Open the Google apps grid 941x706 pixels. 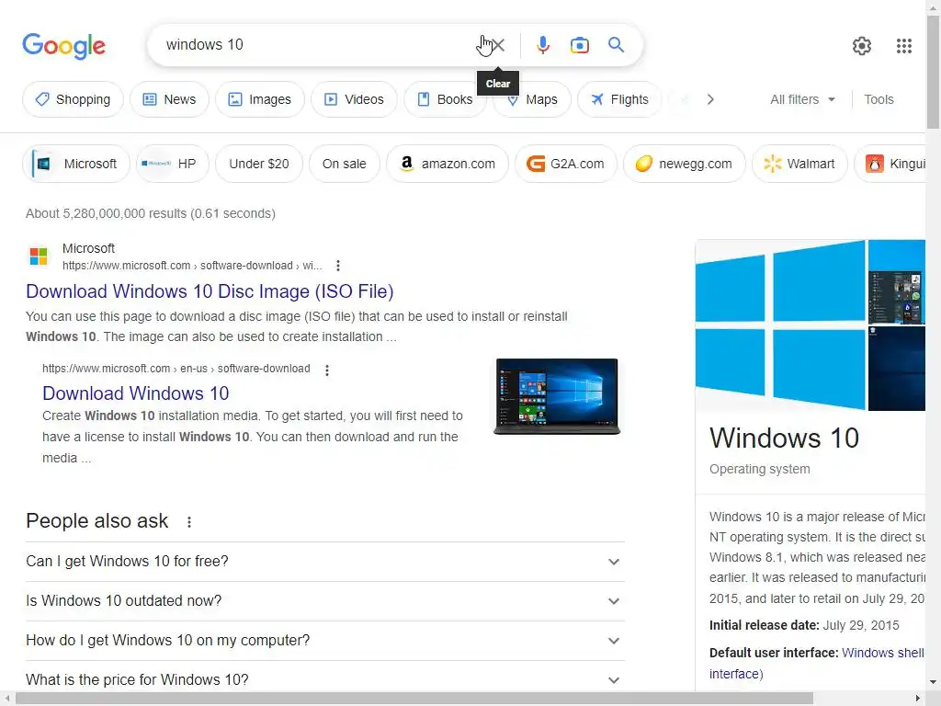coord(904,46)
